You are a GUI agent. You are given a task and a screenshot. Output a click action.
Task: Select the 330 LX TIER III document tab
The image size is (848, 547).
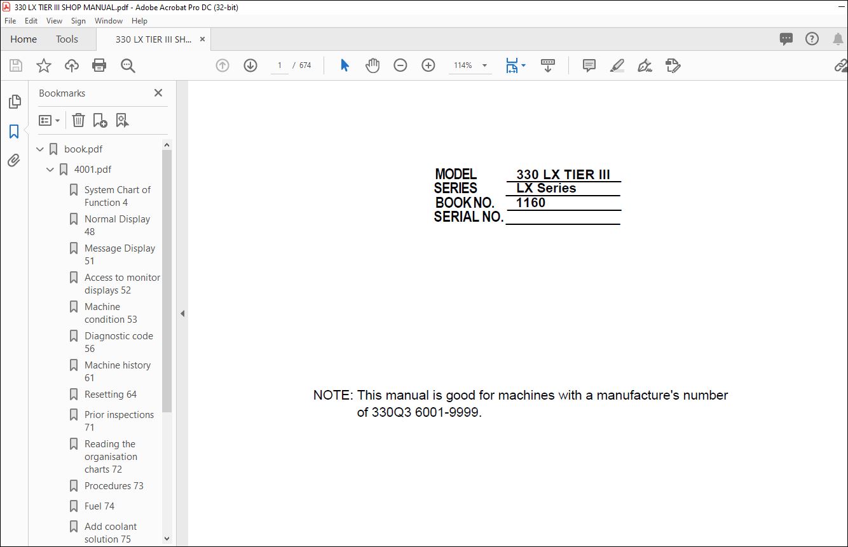(x=153, y=39)
